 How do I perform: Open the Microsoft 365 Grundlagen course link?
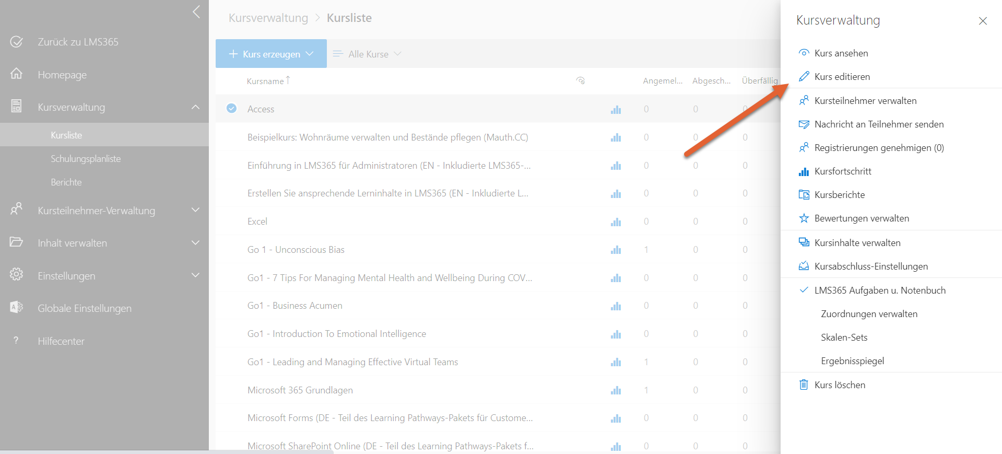point(300,390)
